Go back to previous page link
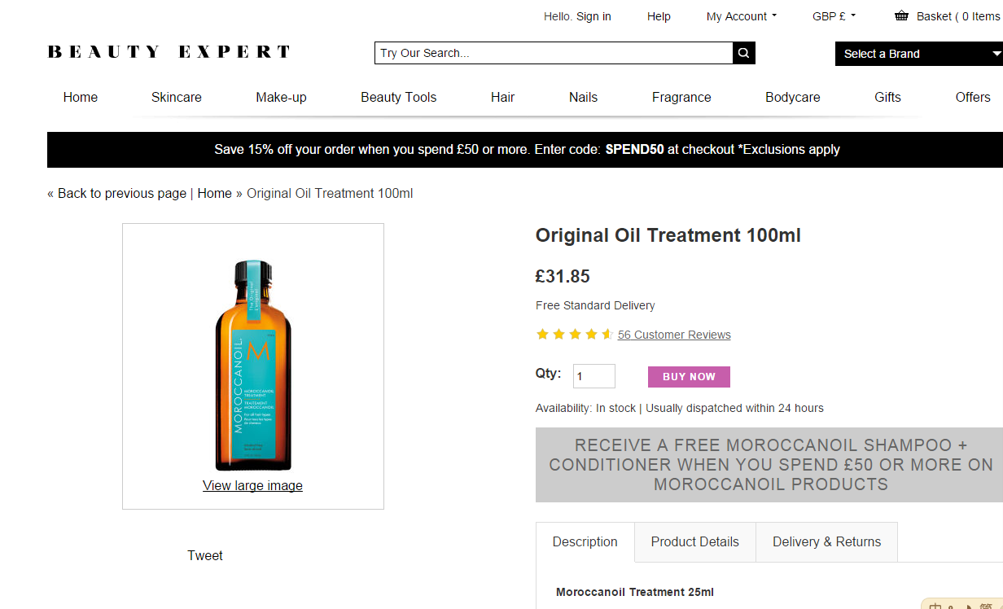Viewport: 1003px width, 609px height. coord(121,194)
